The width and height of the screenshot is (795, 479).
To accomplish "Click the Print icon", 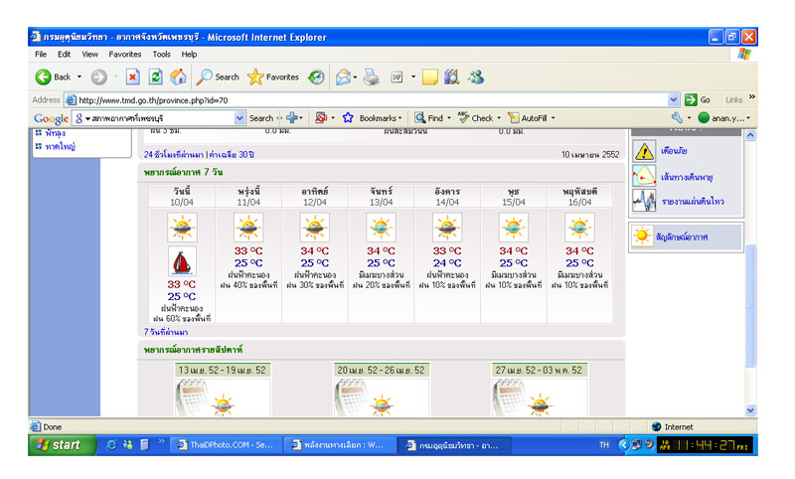I will [x=371, y=77].
